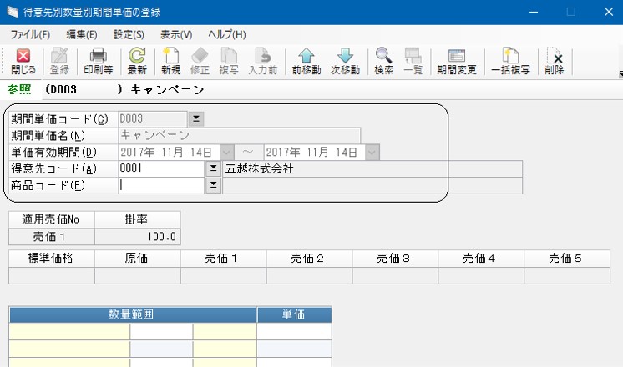Image resolution: width=623 pixels, height=367 pixels.
Task: Click the 削除 delete toolbar icon
Action: (x=554, y=61)
